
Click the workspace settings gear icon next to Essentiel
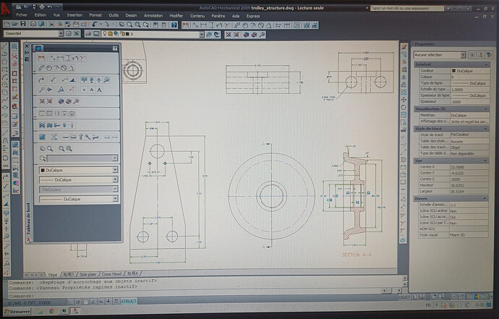click(x=69, y=33)
